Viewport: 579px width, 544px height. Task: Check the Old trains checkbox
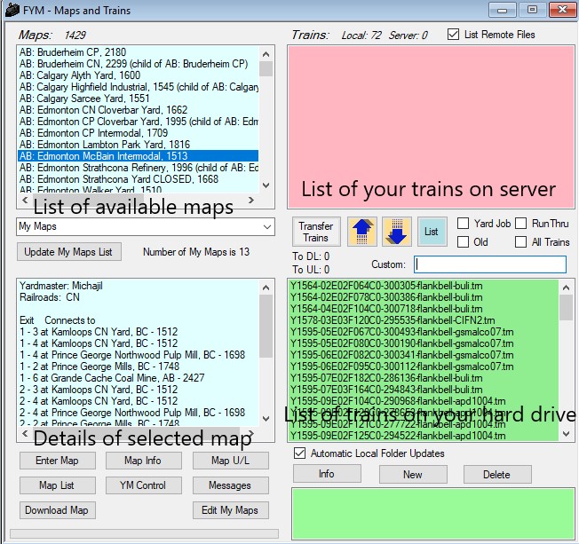point(463,242)
